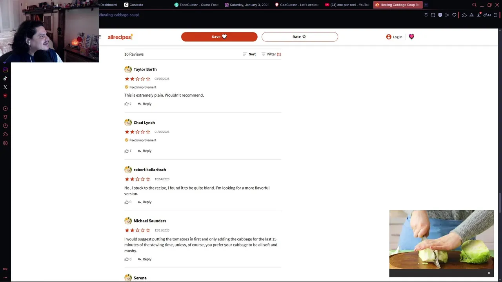Reply to Michael Saunders' review
This screenshot has width=502, height=282.
[144, 259]
